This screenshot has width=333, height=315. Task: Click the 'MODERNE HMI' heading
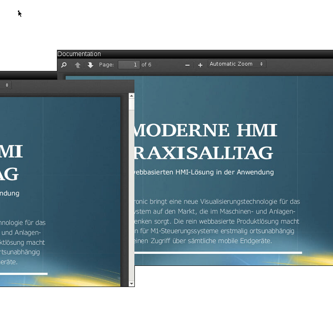206,130
